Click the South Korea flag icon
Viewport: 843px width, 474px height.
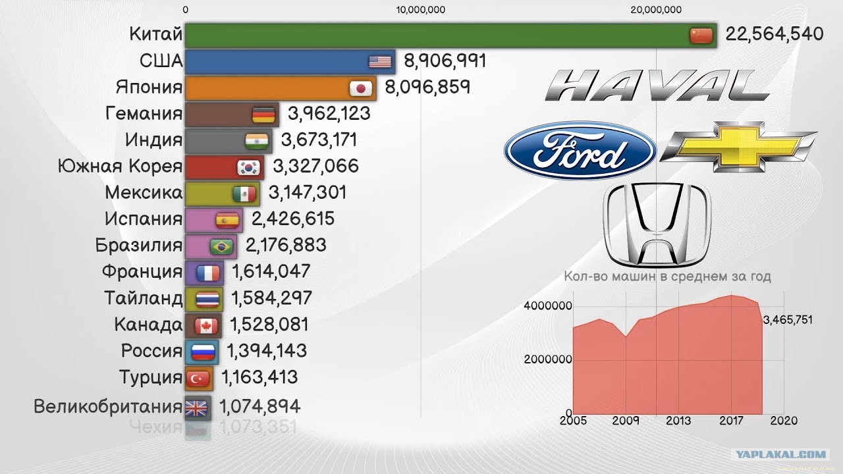coord(249,167)
